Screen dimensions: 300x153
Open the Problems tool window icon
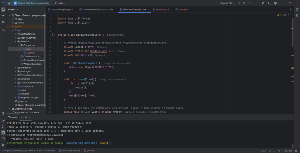3,139
